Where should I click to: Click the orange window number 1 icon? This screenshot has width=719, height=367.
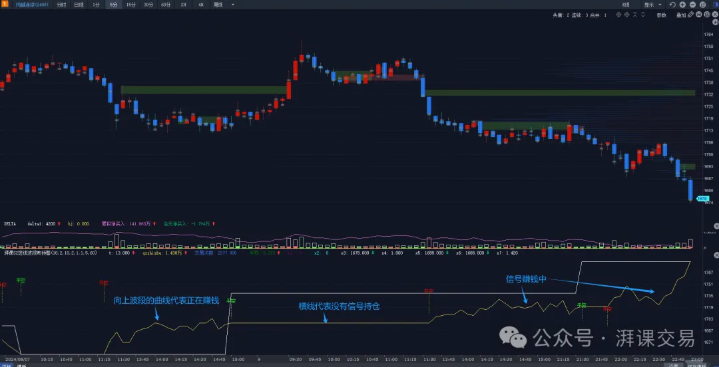pyautogui.click(x=5, y=4)
